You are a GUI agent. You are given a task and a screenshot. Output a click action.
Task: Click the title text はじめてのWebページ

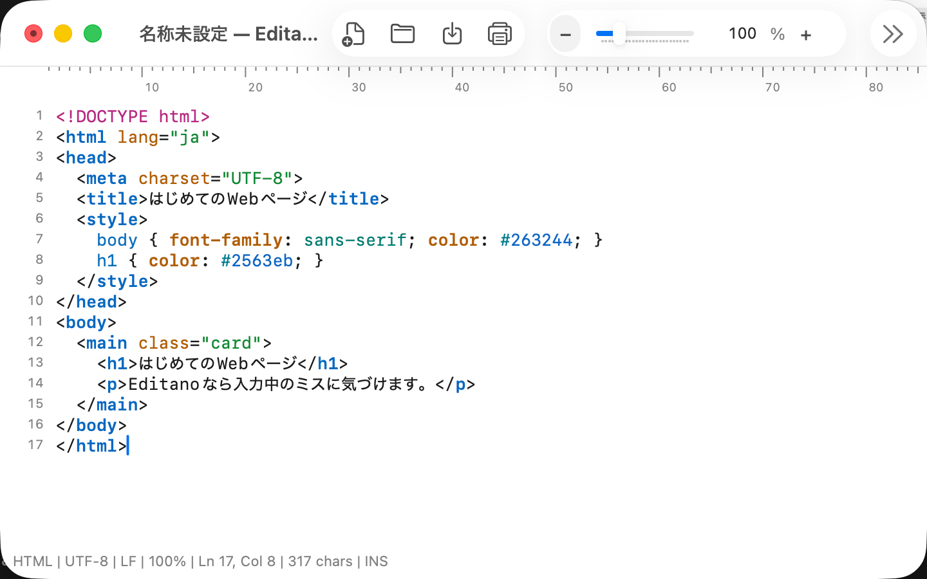click(x=228, y=199)
